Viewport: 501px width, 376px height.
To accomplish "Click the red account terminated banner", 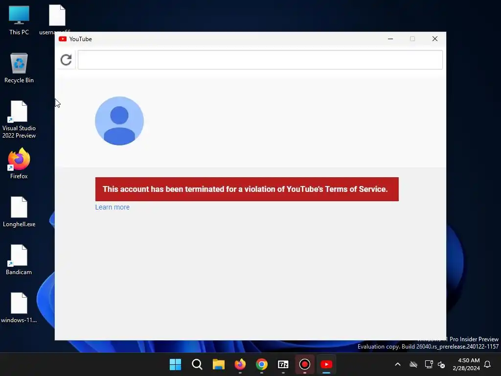I will pos(247,189).
